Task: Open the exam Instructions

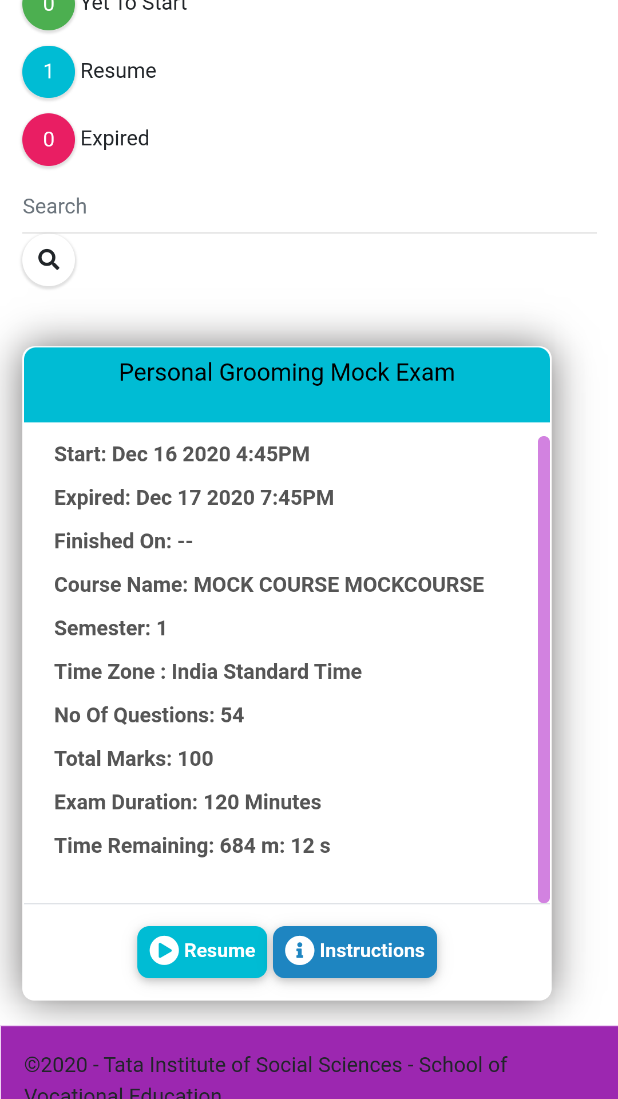Action: [355, 951]
